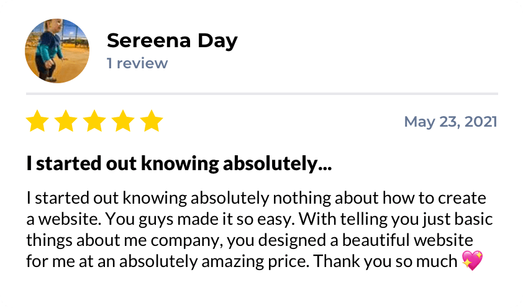
Task: Click the review body's first line
Action: (256, 199)
